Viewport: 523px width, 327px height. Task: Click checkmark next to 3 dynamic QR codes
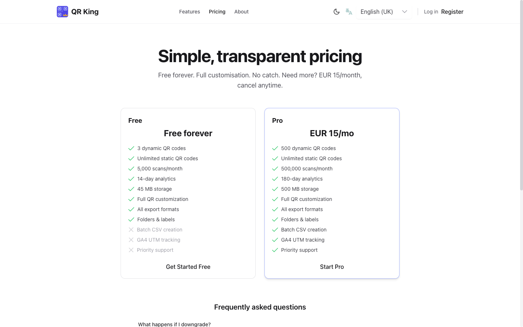coord(131,148)
